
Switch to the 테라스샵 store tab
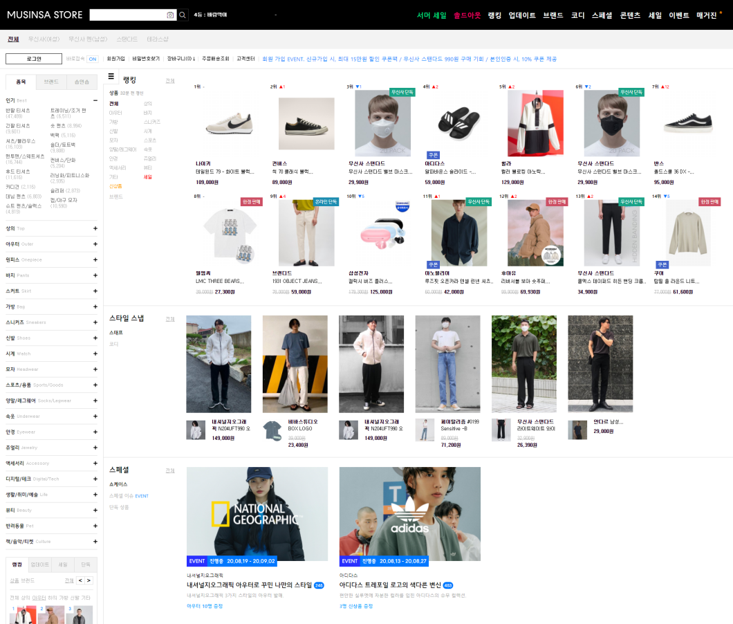[158, 39]
